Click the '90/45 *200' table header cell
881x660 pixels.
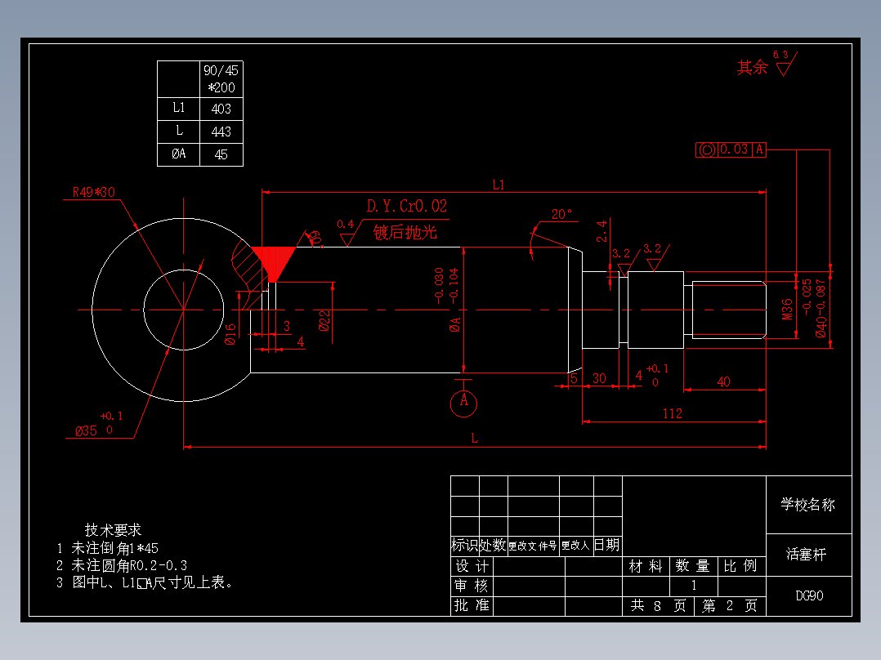point(221,79)
